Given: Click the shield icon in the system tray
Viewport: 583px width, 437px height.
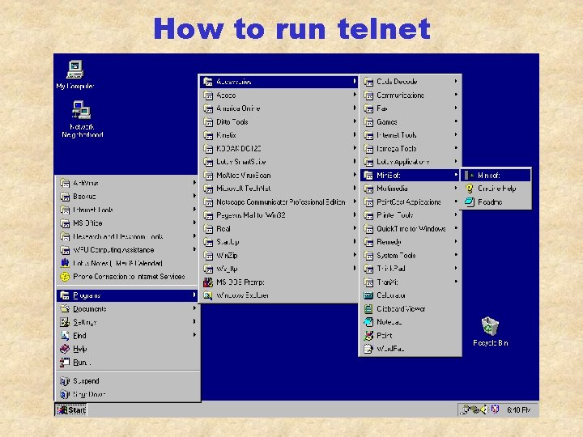Looking at the screenshot, I should pos(495,409).
